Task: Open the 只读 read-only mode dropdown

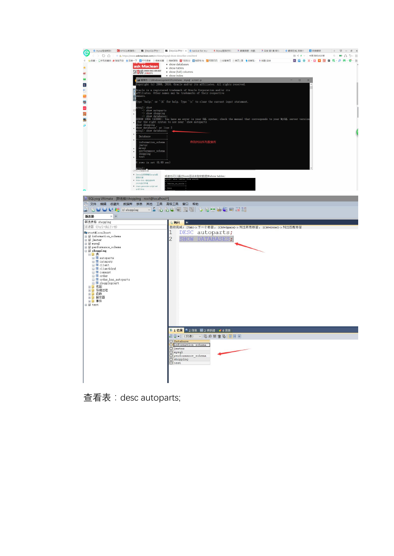Action: 192,336
